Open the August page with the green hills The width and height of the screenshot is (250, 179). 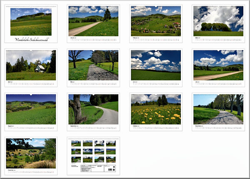coord(31,109)
